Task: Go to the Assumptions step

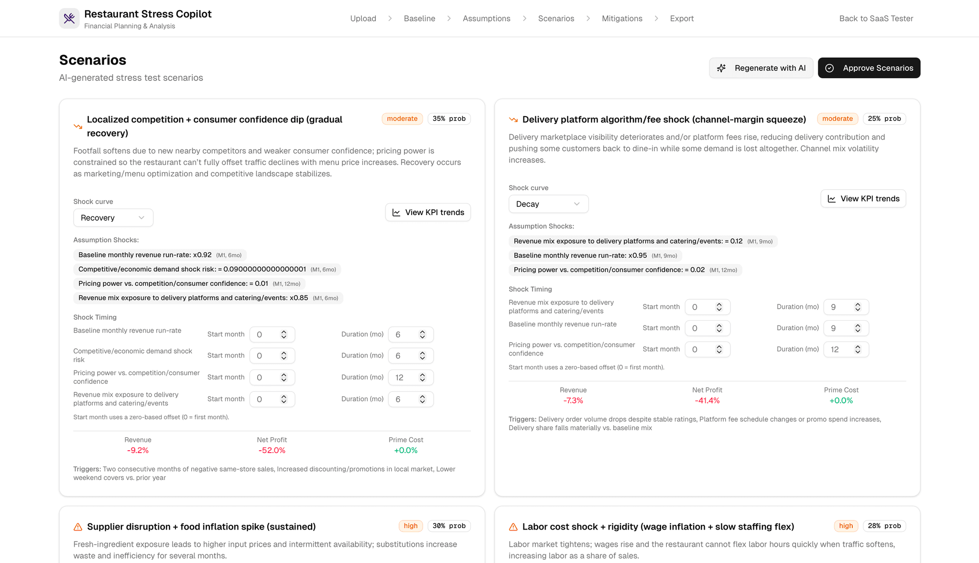Action: [x=486, y=19]
